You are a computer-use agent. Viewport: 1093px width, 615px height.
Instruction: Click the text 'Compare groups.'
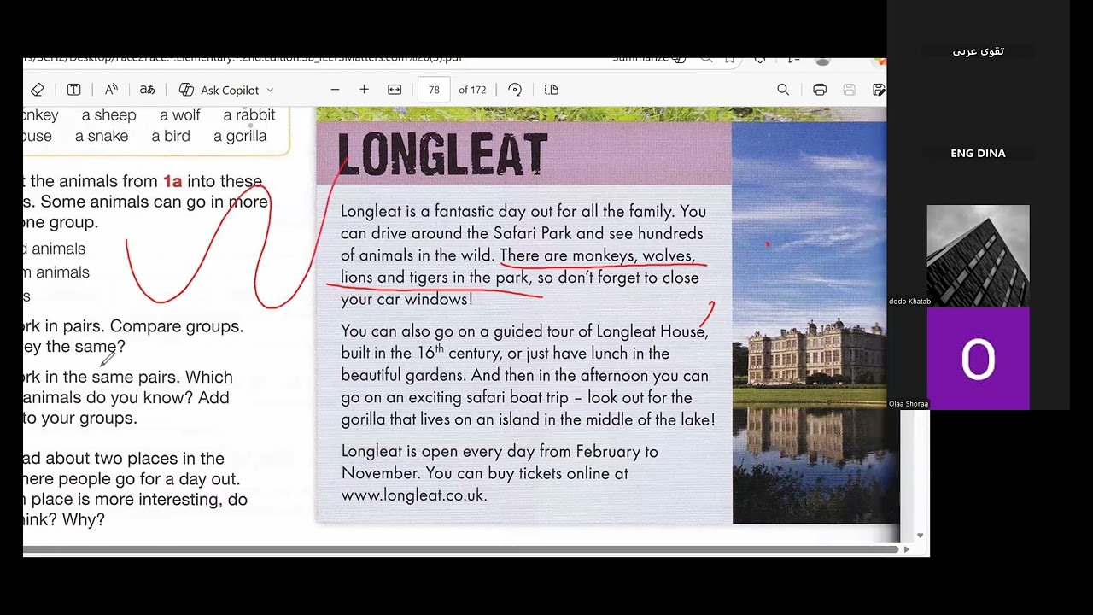pyautogui.click(x=177, y=326)
